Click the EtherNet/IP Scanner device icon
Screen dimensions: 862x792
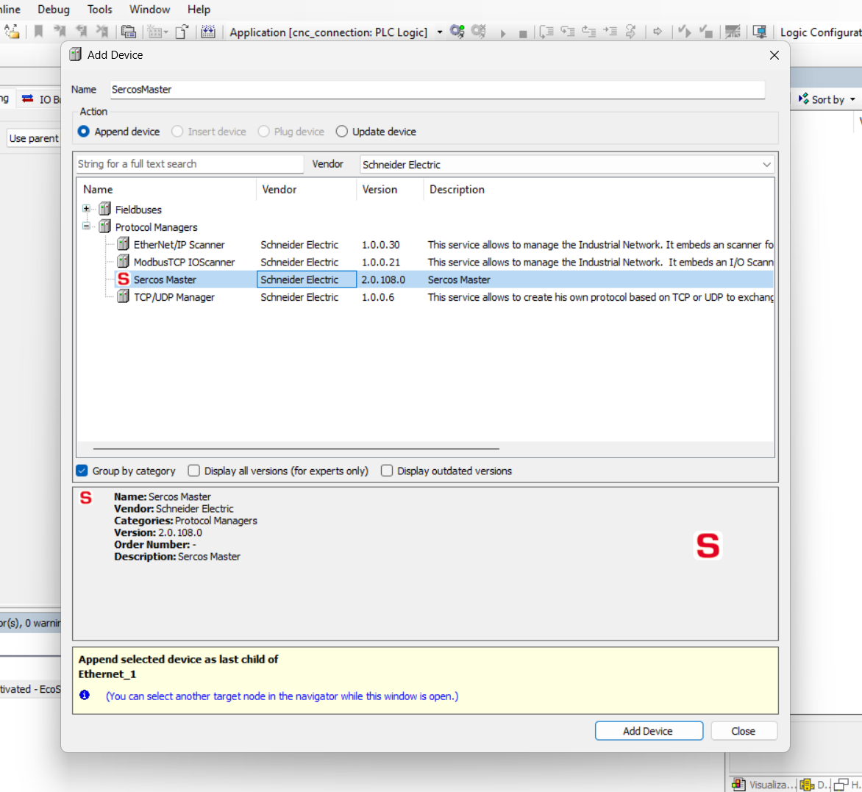point(124,244)
